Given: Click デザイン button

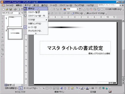Looking at the screenshot, I should [77, 13].
